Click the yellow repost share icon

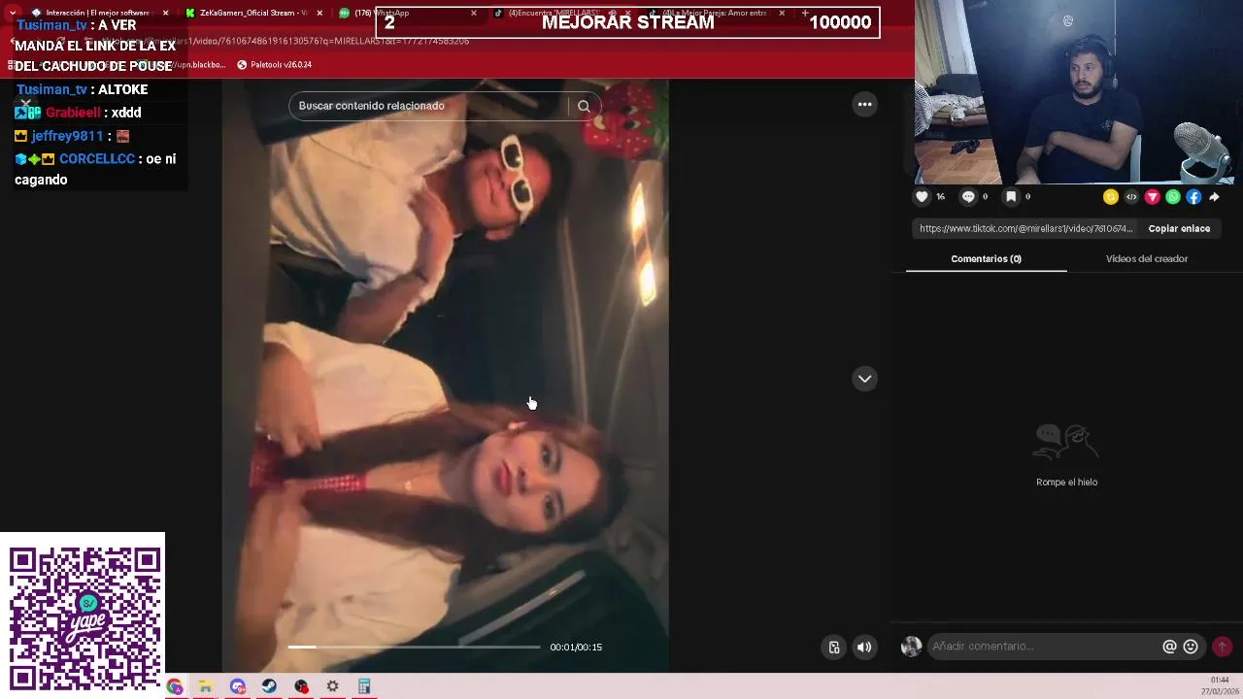(x=1111, y=197)
